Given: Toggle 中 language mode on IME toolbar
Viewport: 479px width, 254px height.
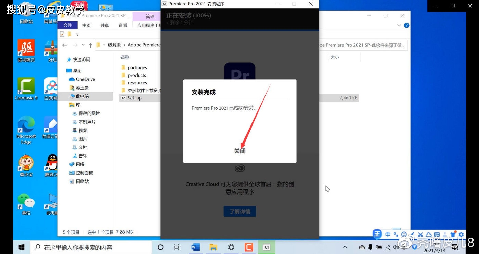Looking at the screenshot, I should (x=388, y=235).
